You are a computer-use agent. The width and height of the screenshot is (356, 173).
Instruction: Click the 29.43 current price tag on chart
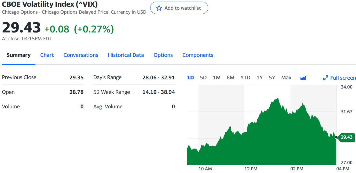(x=347, y=137)
